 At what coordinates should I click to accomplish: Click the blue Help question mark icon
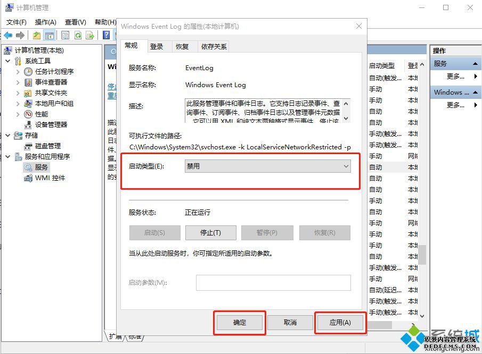[x=107, y=35]
